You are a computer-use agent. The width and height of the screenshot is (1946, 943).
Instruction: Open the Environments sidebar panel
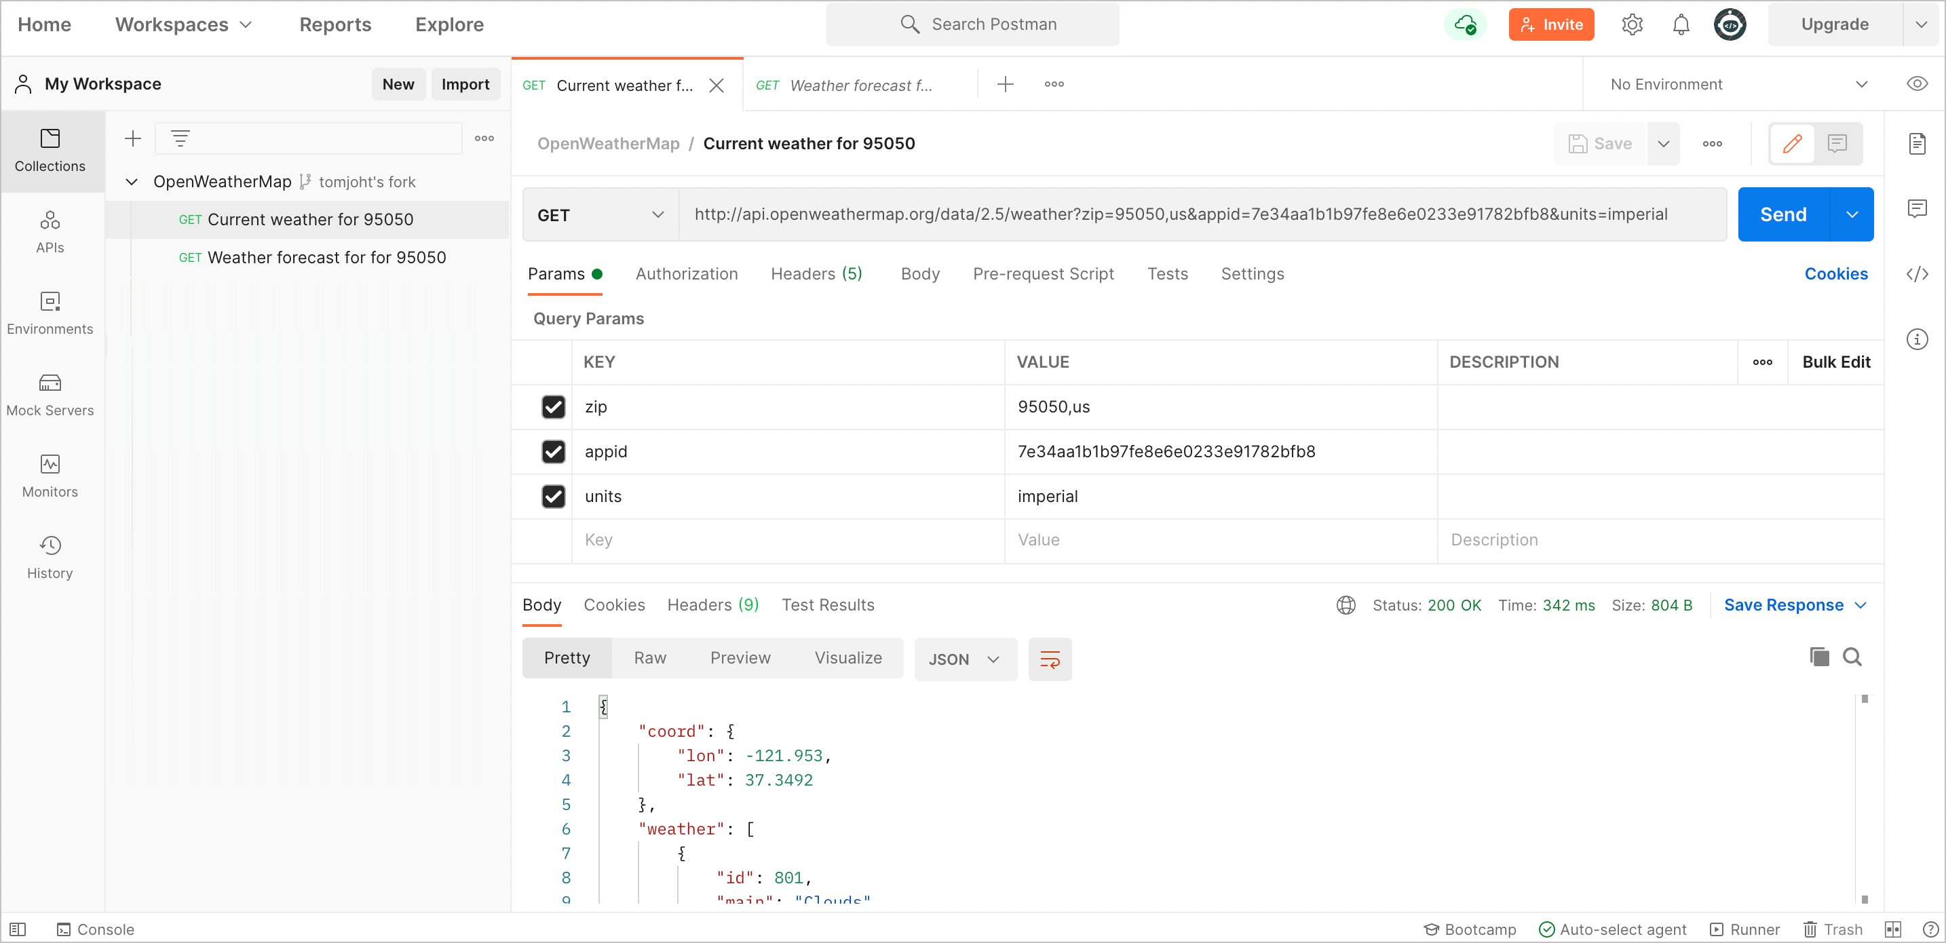(50, 313)
